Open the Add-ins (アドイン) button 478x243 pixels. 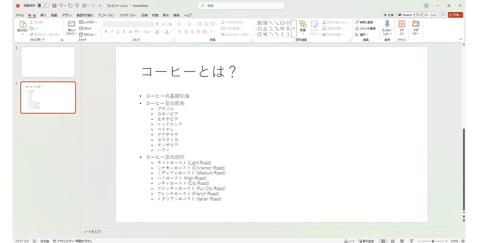402,28
